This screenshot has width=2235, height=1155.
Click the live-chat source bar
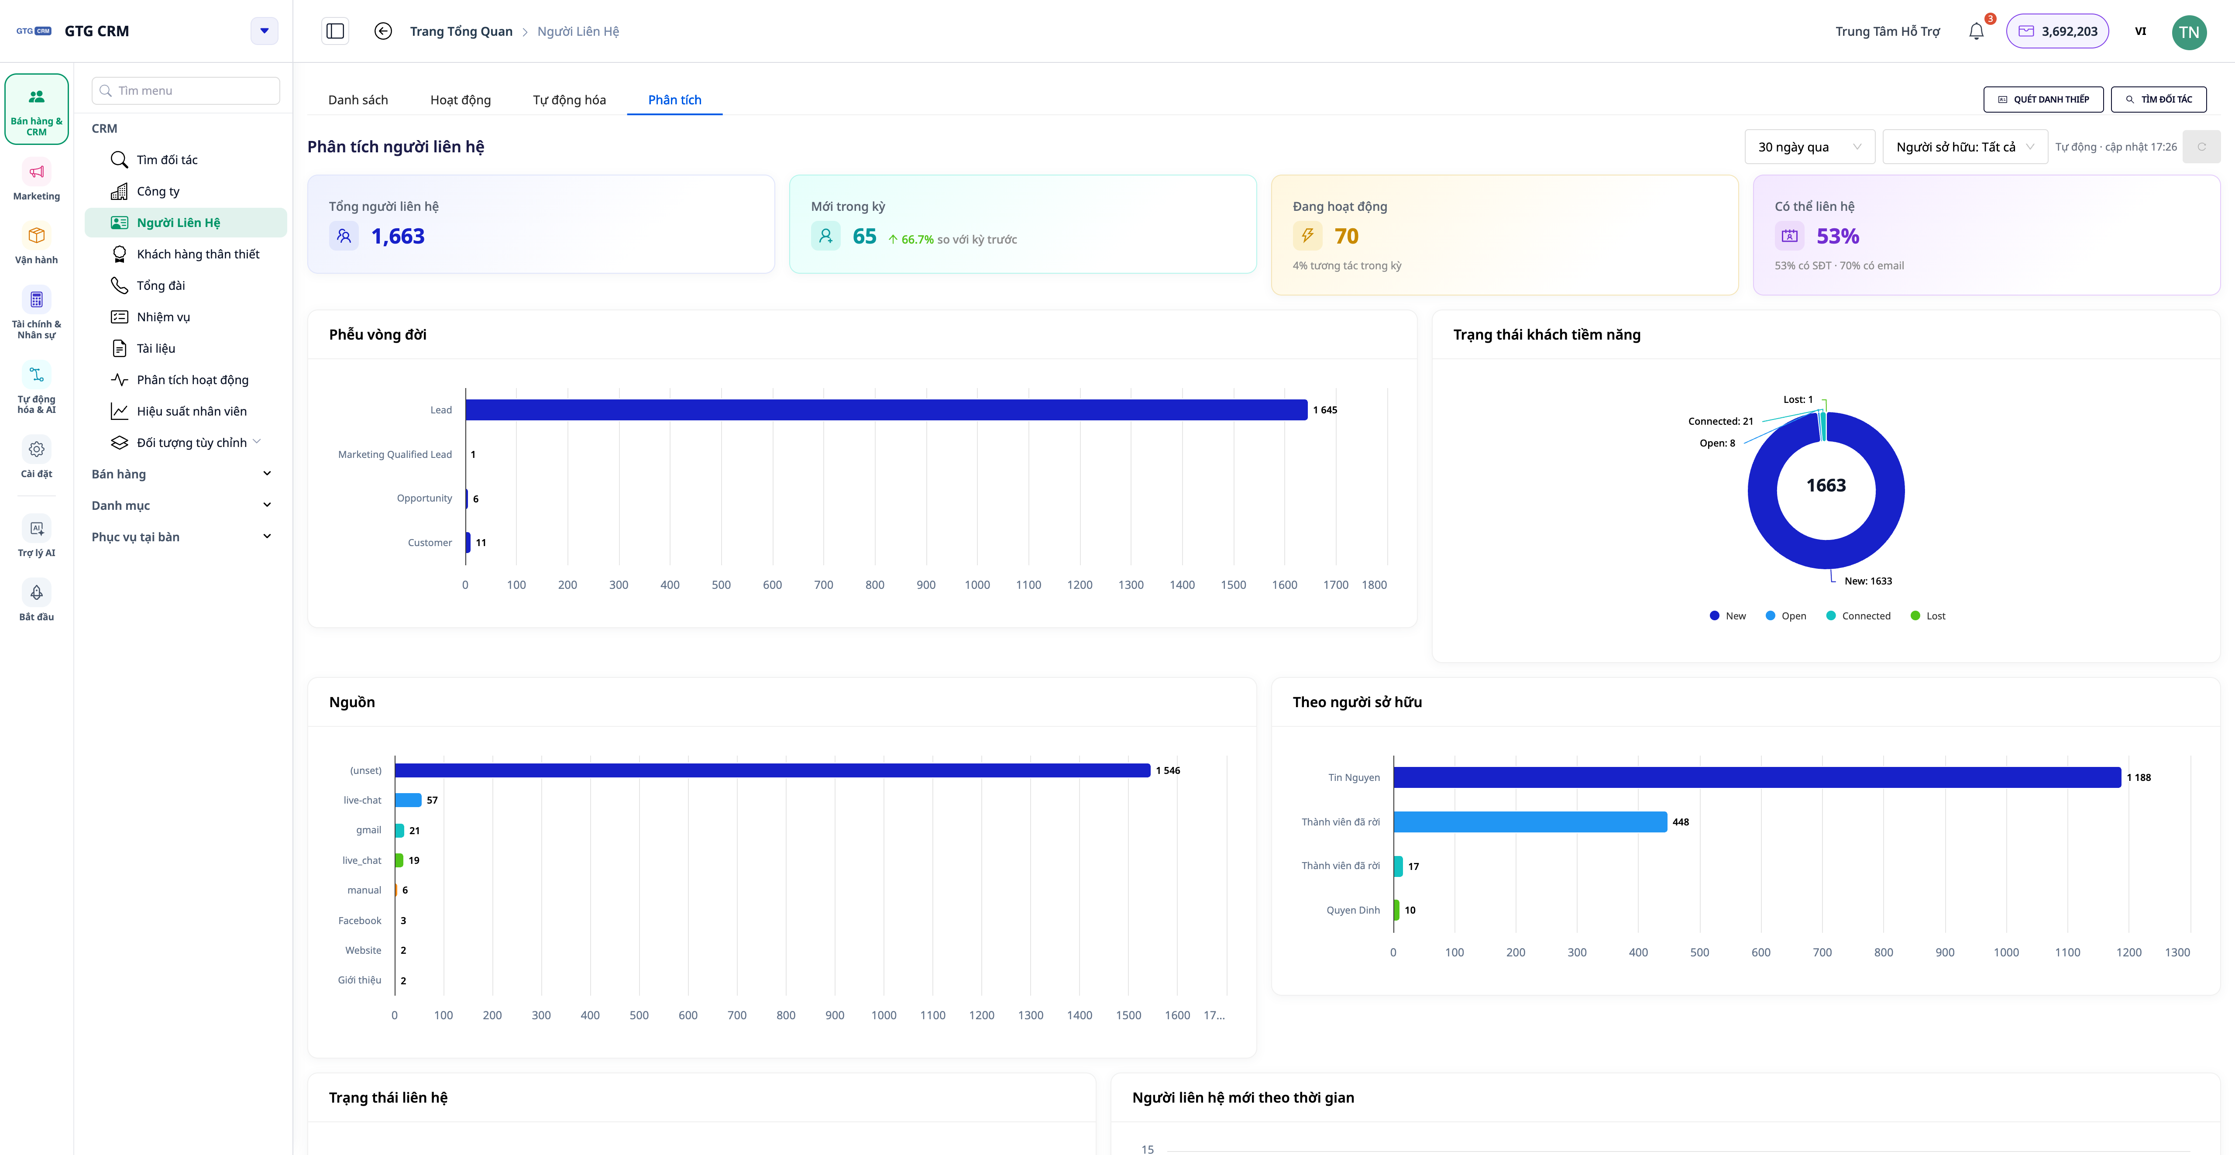[x=408, y=800]
